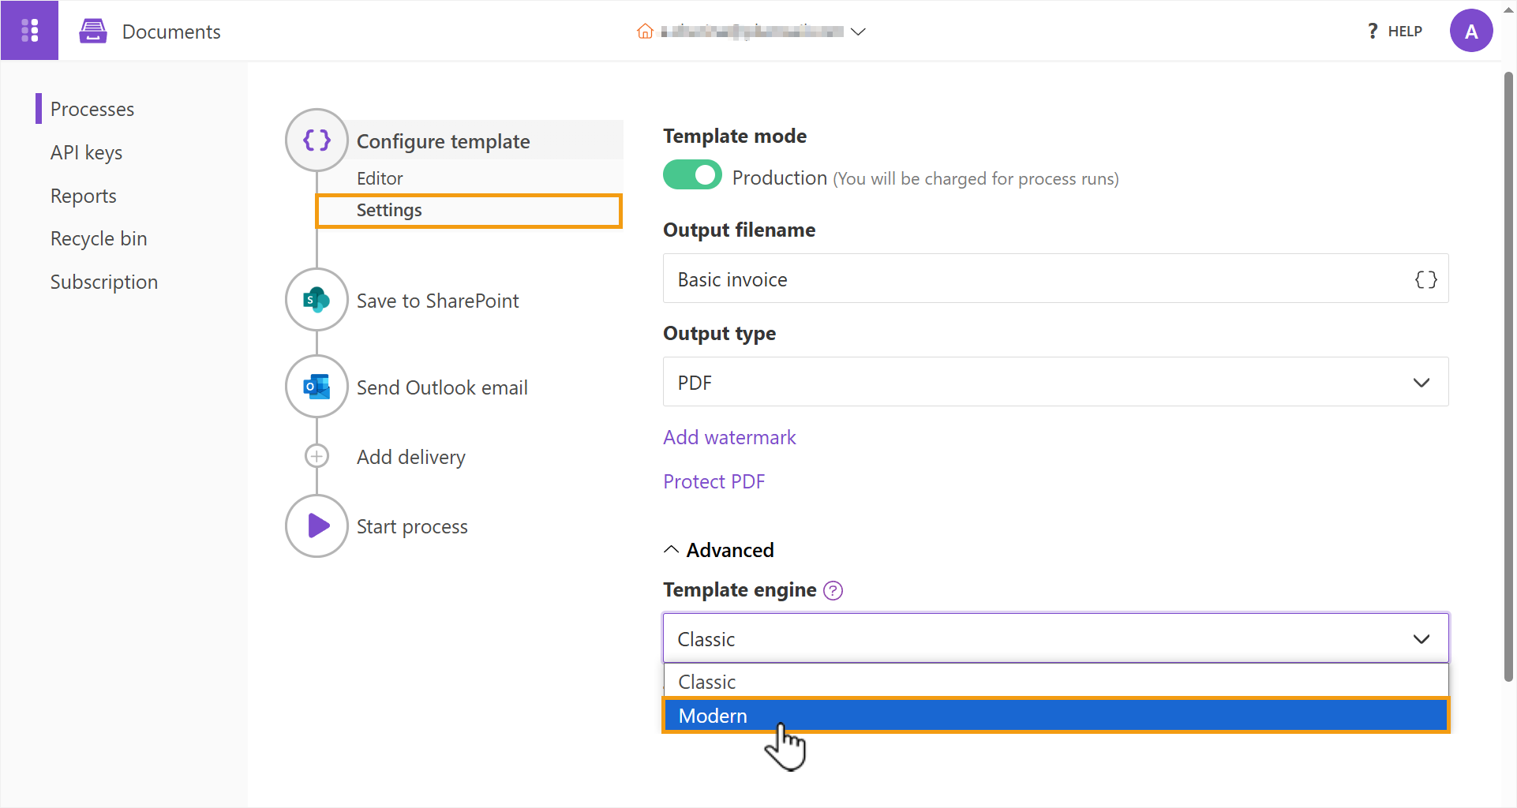
Task: Select the Send Outlook email icon
Action: point(317,387)
